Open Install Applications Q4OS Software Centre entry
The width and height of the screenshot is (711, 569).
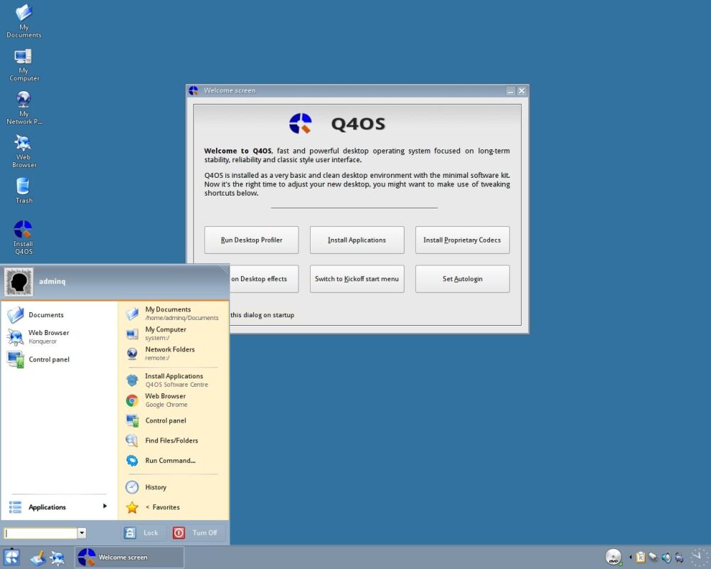tap(173, 381)
